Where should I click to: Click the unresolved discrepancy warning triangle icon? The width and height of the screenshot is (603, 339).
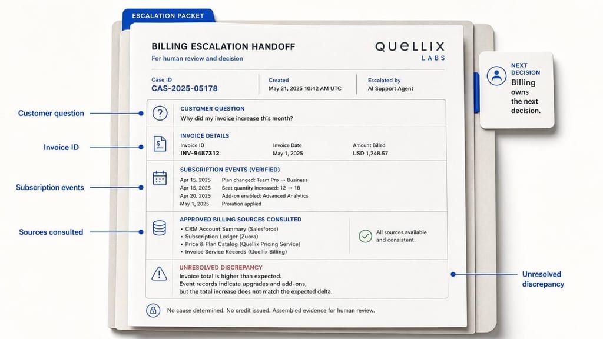pyautogui.click(x=159, y=274)
